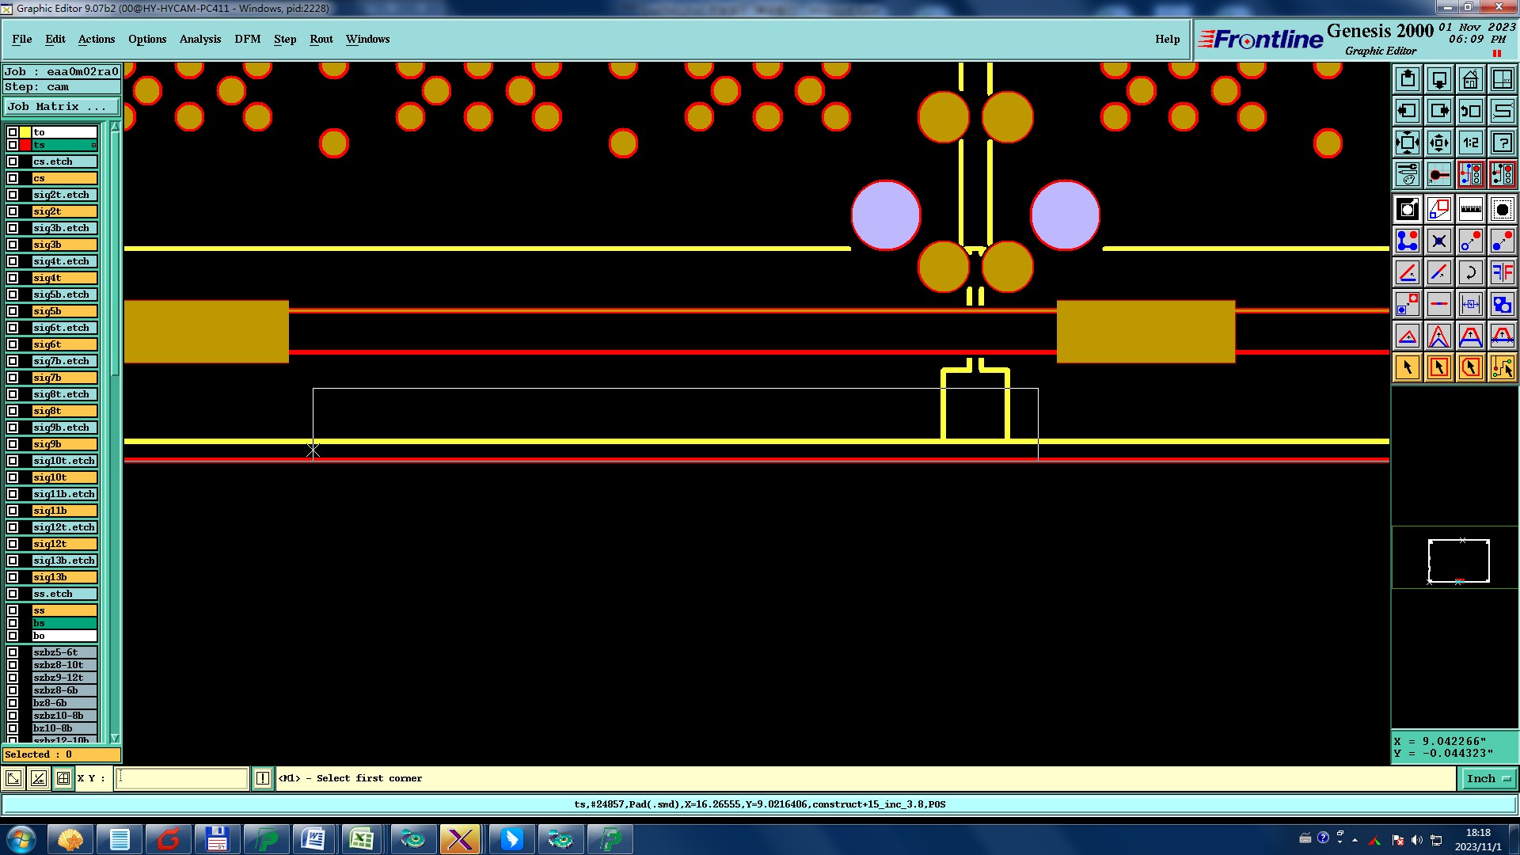Viewport: 1520px width, 855px height.
Task: Click the Home view icon
Action: [1470, 79]
